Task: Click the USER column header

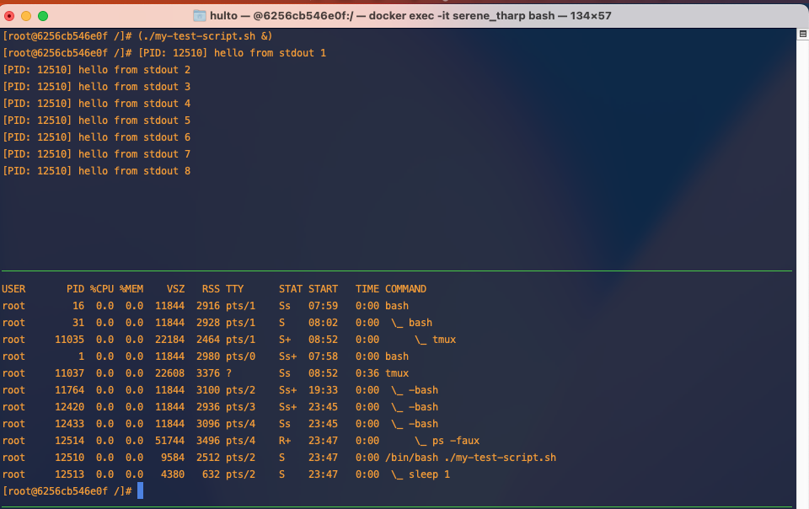Action: [x=13, y=289]
